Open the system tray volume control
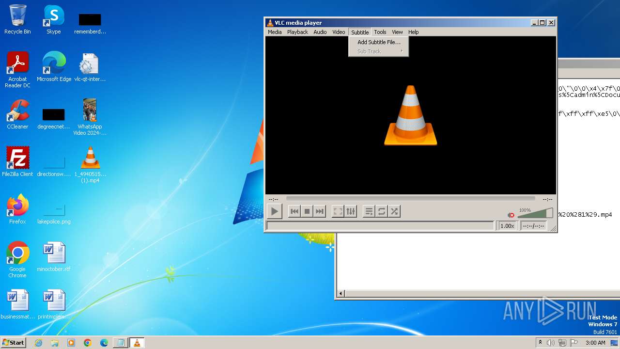The width and height of the screenshot is (620, 349). pyautogui.click(x=551, y=343)
